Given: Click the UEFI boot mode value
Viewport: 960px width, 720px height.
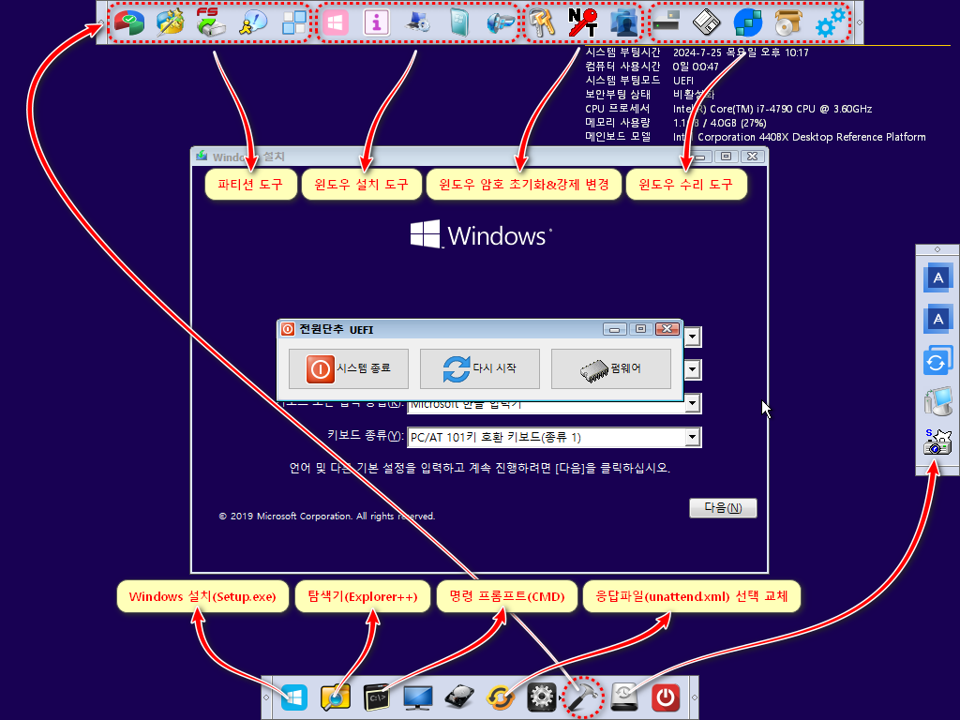Looking at the screenshot, I should (683, 81).
